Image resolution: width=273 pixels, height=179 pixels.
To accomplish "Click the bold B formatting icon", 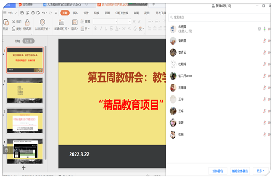I will point(95,29).
